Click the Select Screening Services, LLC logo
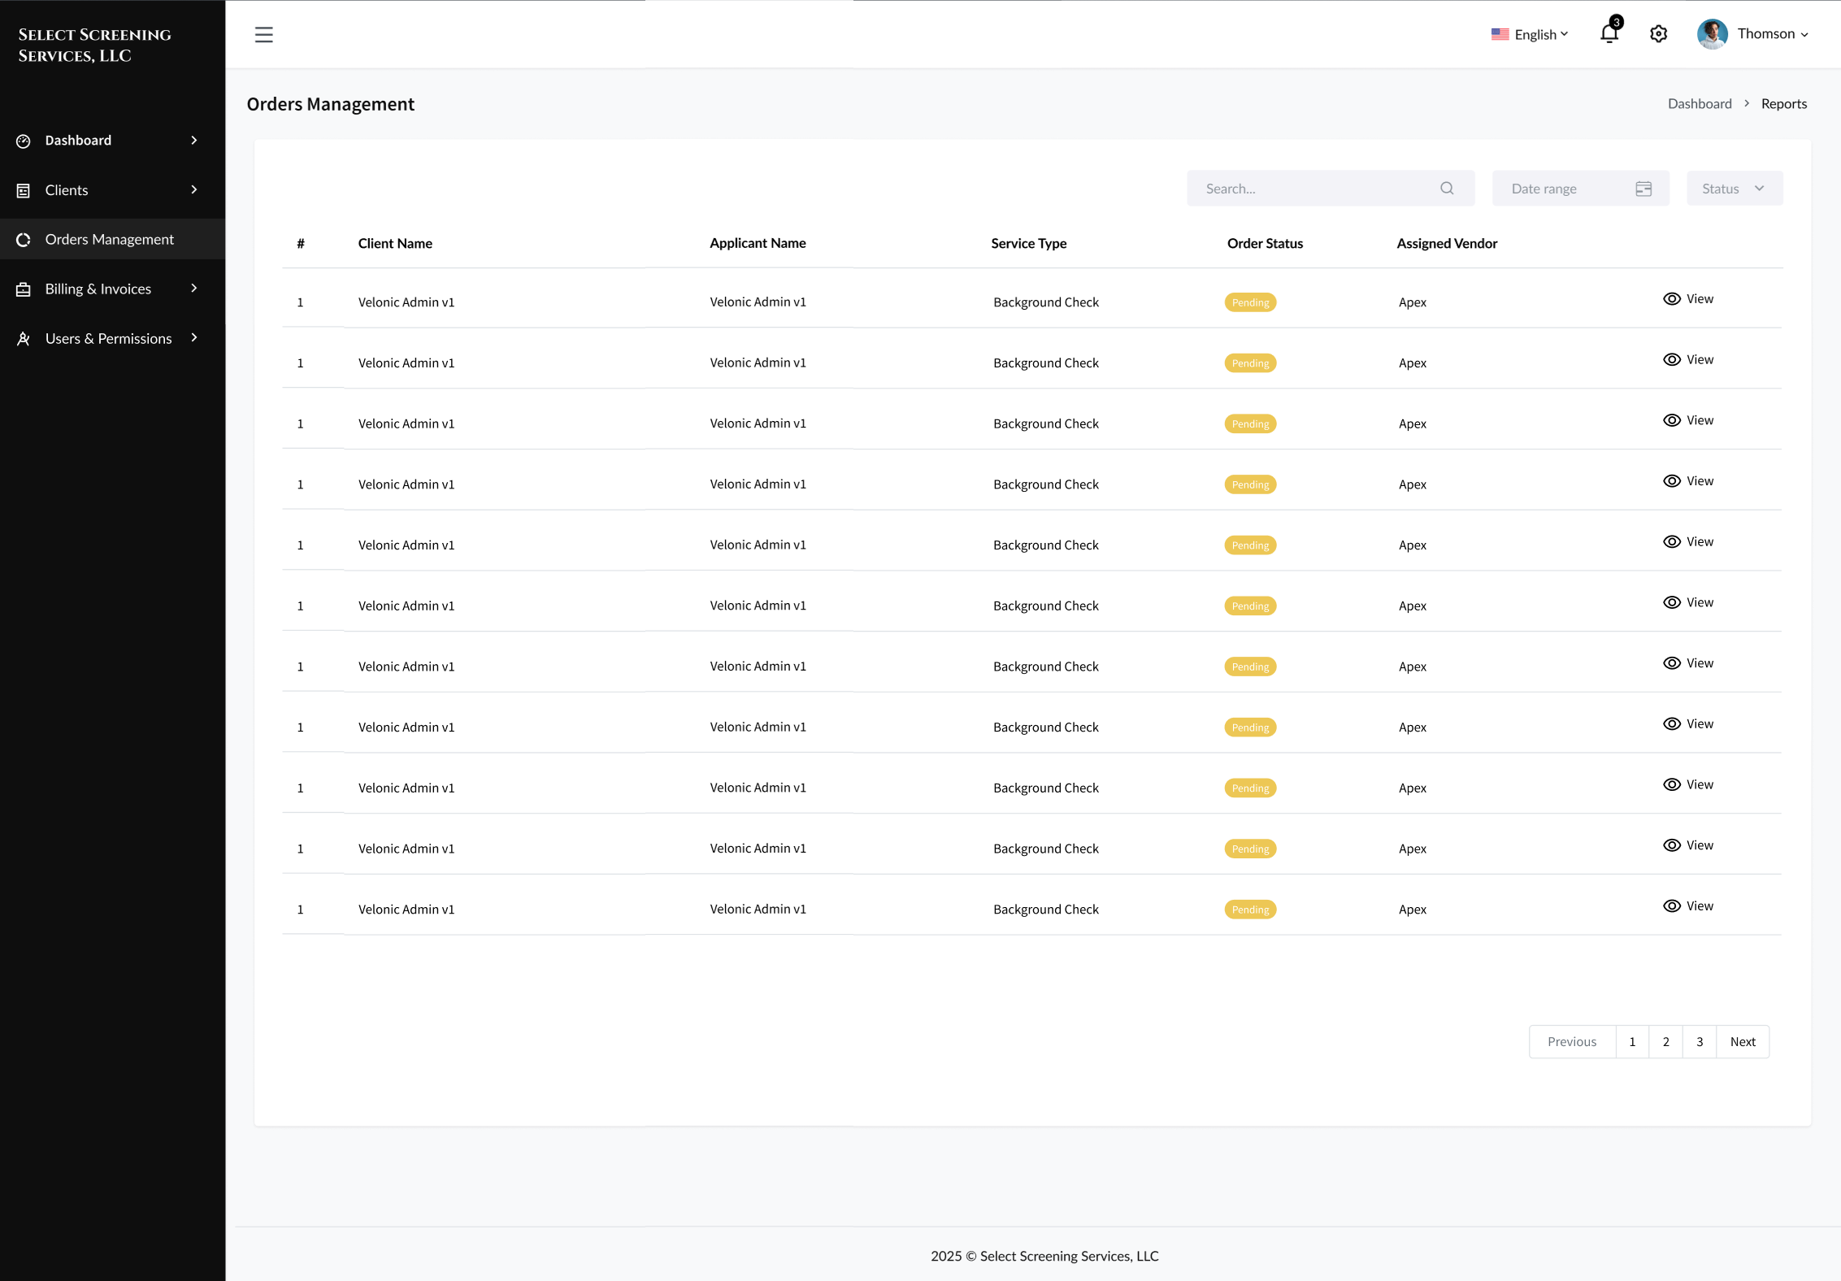The width and height of the screenshot is (1841, 1281). coord(94,45)
